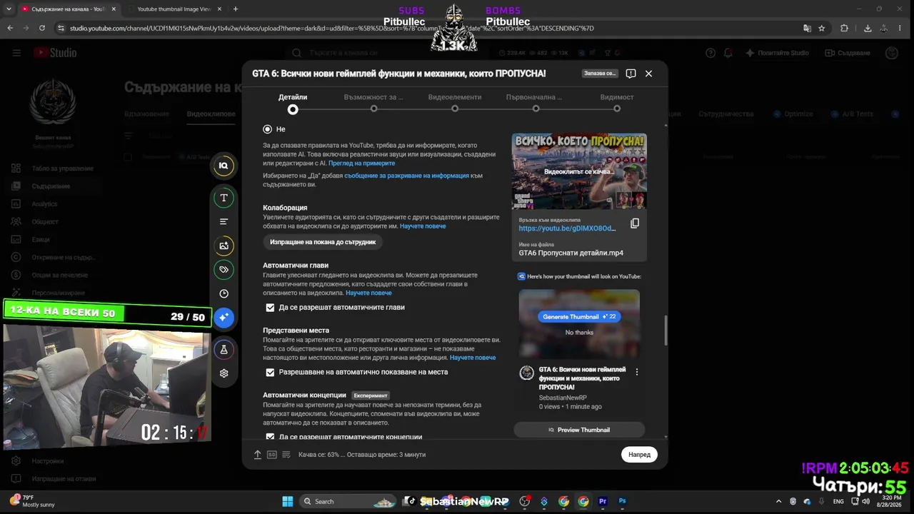Click the checks status icon beside SD
Screen dimensions: 914x514
click(x=286, y=455)
